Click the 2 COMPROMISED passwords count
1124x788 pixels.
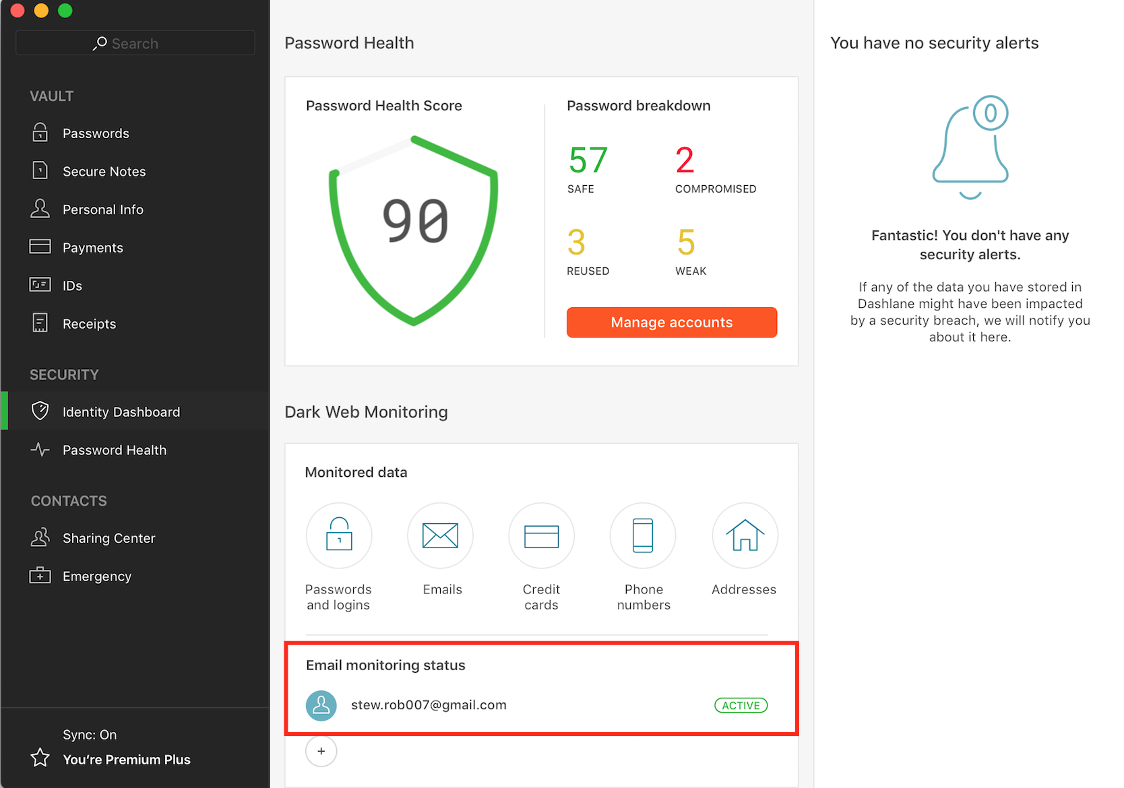[716, 169]
